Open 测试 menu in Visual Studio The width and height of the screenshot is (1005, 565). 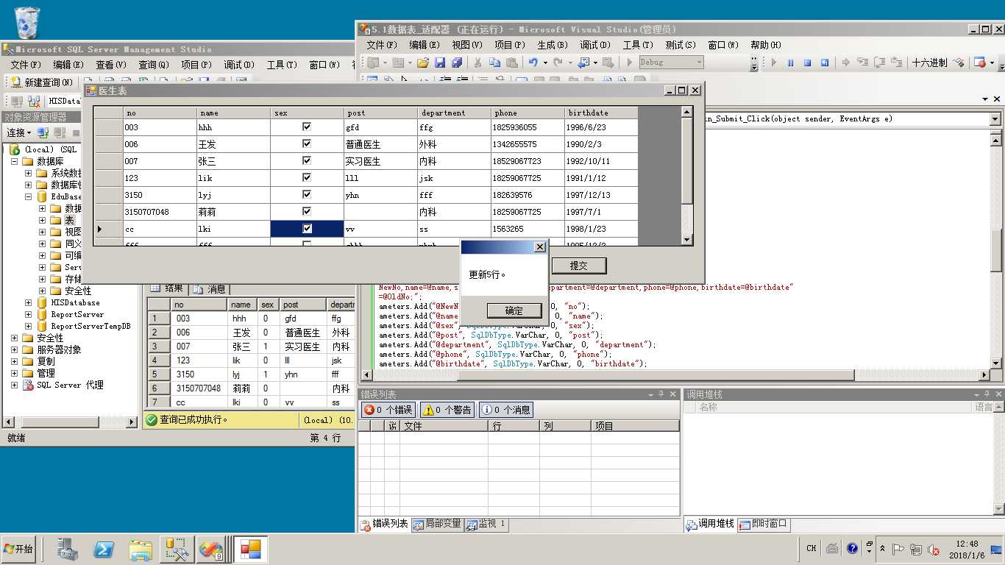tap(680, 45)
